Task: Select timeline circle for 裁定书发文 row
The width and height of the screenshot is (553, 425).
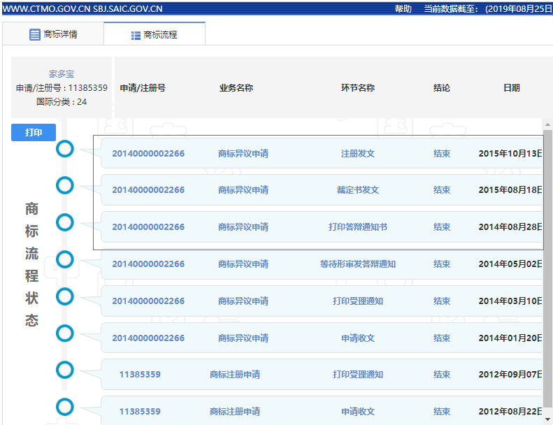Action: click(65, 185)
